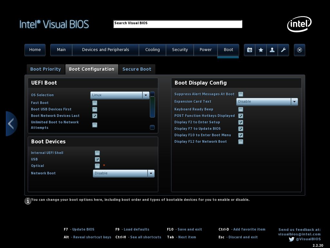Enable the Fast Boot checkbox
Image resolution: width=330 pixels, height=248 pixels.
[95, 103]
